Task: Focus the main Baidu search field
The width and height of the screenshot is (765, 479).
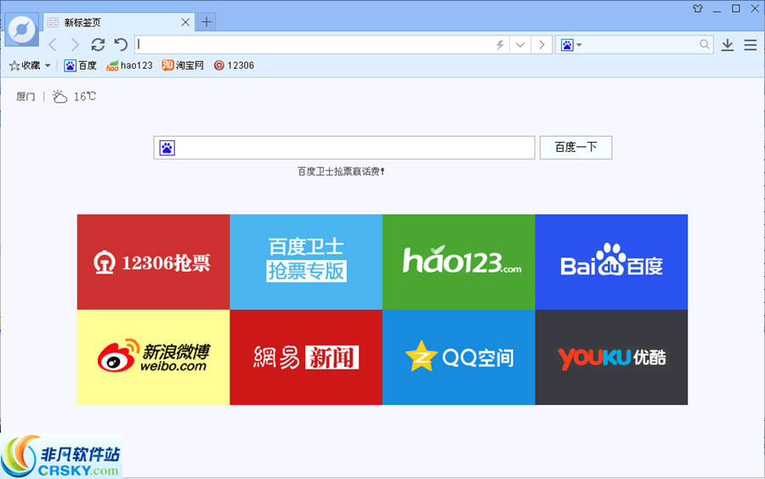Action: [344, 148]
